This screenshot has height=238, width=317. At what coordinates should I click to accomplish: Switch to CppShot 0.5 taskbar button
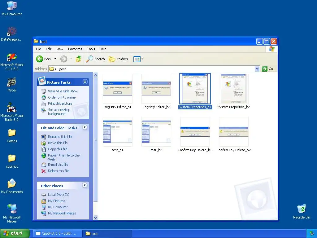[57, 233]
